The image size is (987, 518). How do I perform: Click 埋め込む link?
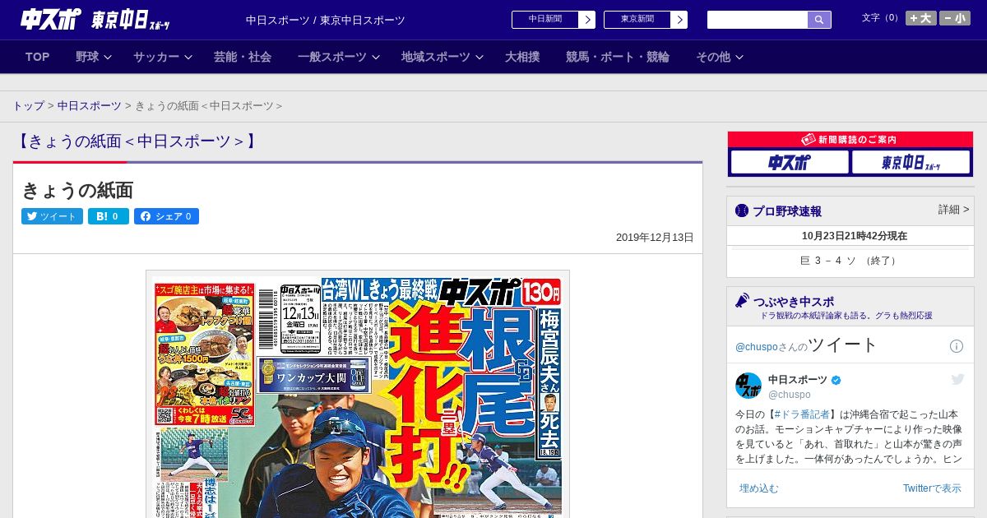click(758, 488)
